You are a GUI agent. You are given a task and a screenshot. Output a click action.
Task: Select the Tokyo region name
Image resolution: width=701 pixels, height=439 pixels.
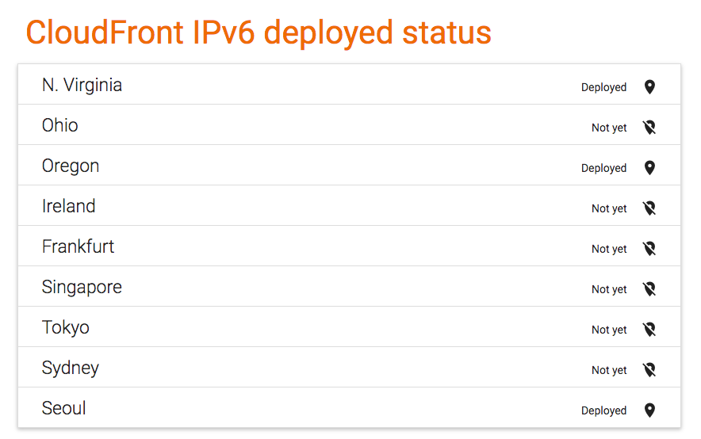(x=66, y=328)
